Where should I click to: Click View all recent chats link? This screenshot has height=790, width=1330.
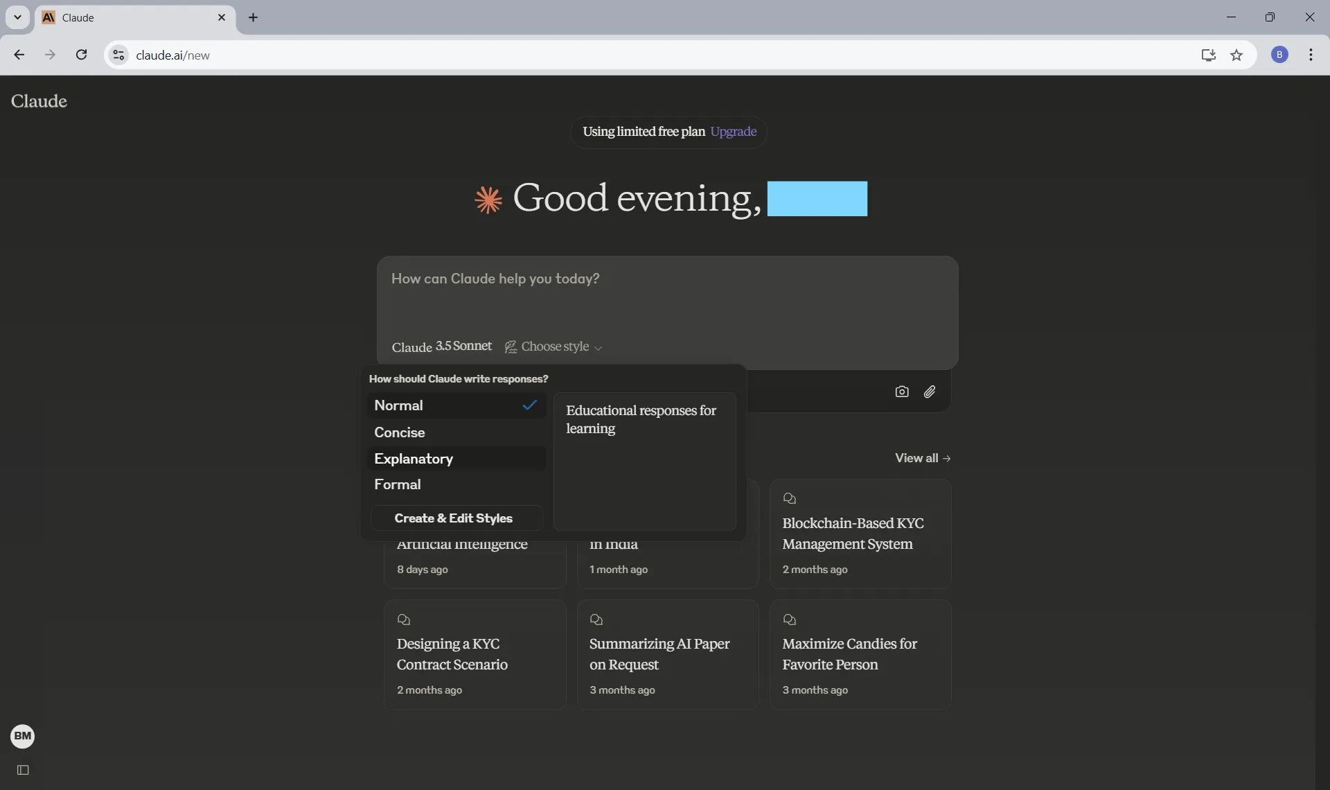[x=922, y=458]
